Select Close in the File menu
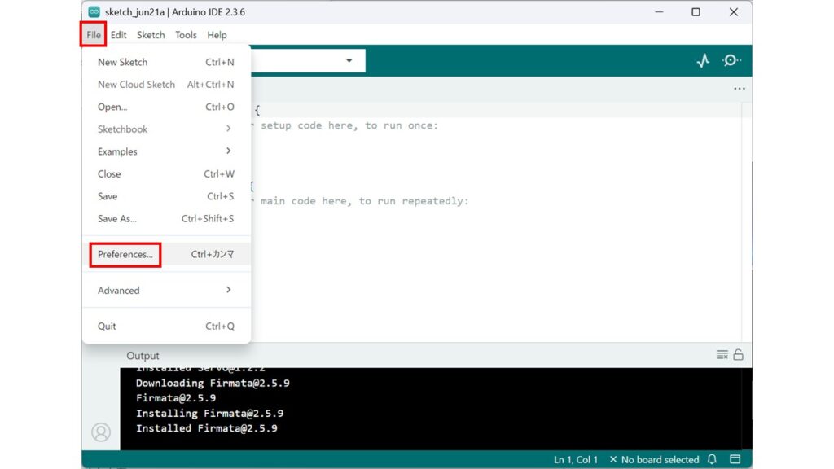 [165, 174]
